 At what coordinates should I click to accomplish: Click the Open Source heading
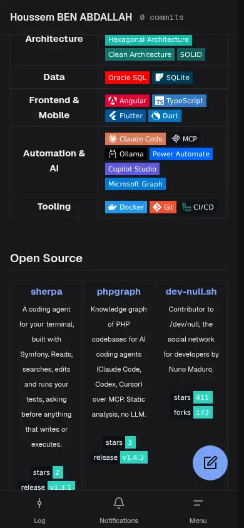click(x=46, y=258)
